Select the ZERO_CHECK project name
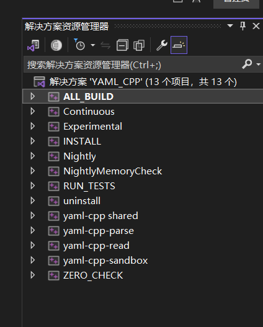The height and width of the screenshot is (327, 263). [x=93, y=275]
